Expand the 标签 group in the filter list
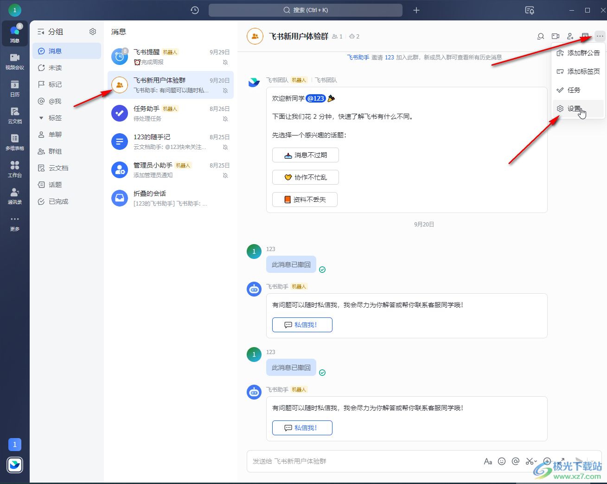Screen dimensions: 607x484 [x=41, y=118]
